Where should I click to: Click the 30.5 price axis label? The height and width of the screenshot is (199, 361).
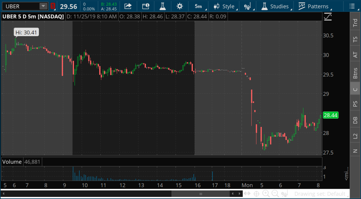point(328,35)
